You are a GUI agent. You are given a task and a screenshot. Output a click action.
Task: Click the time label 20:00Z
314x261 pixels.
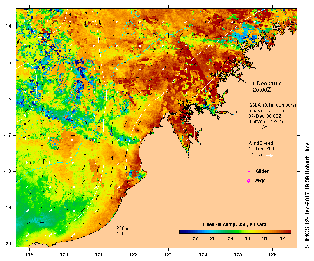click(262, 90)
